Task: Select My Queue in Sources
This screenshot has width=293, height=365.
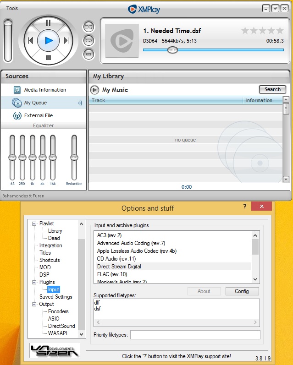Action: pos(44,103)
